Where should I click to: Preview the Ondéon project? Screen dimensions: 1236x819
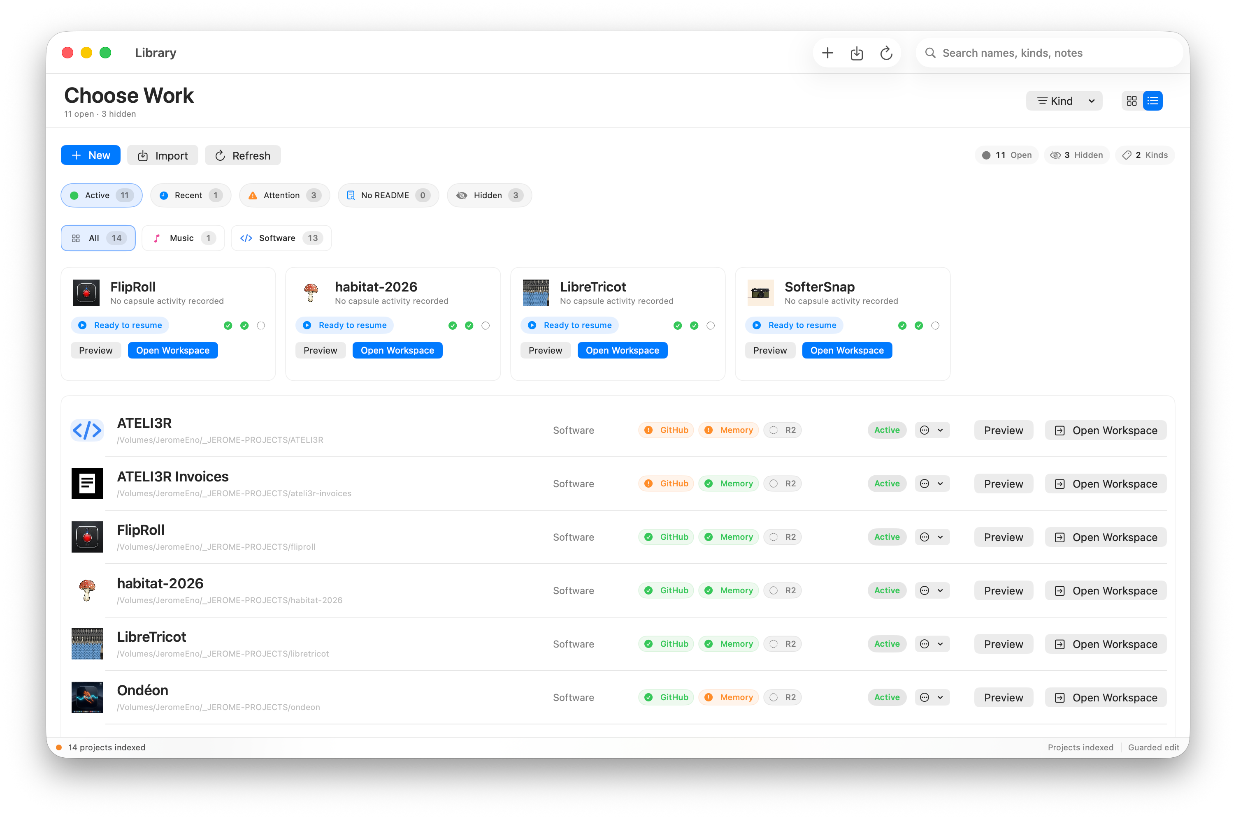[x=1004, y=697]
